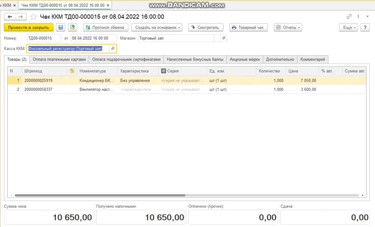Click the Номер input field

pyautogui.click(x=44, y=38)
